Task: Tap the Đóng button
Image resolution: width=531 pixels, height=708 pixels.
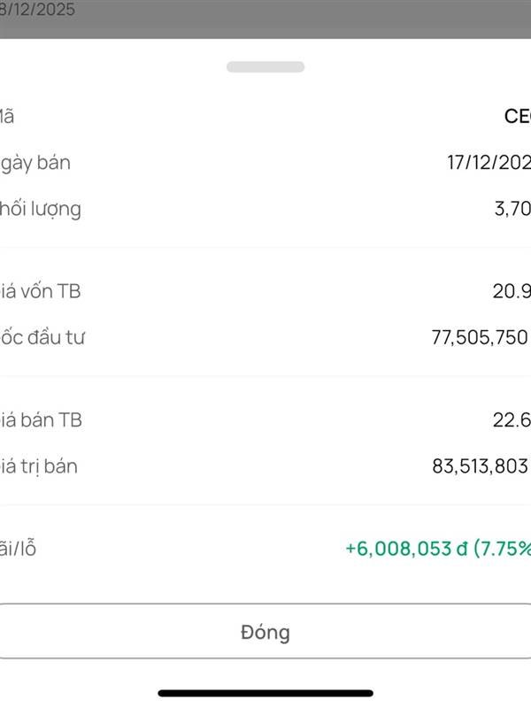Action: click(x=265, y=632)
